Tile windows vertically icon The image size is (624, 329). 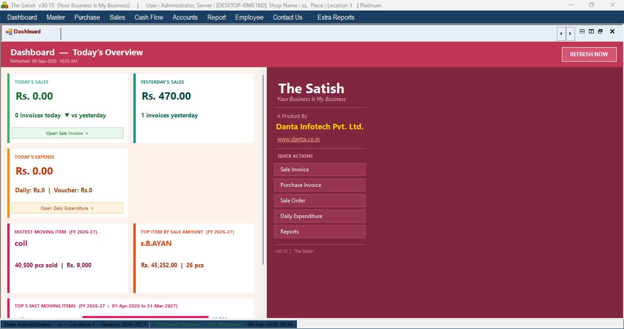591,32
